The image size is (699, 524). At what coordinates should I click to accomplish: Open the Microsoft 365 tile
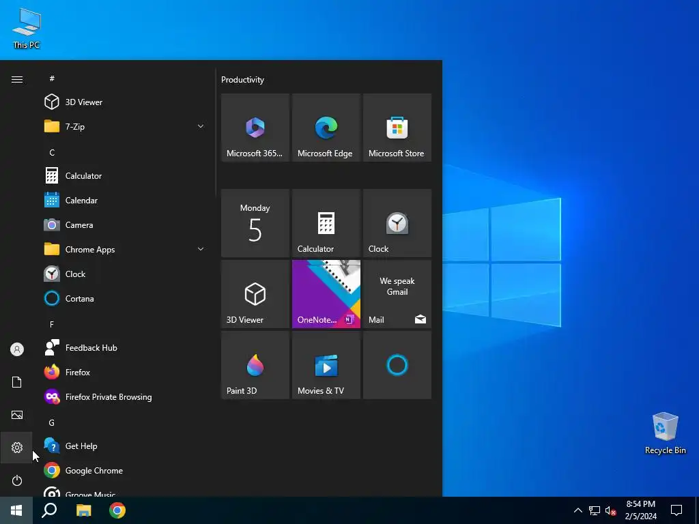pyautogui.click(x=255, y=128)
